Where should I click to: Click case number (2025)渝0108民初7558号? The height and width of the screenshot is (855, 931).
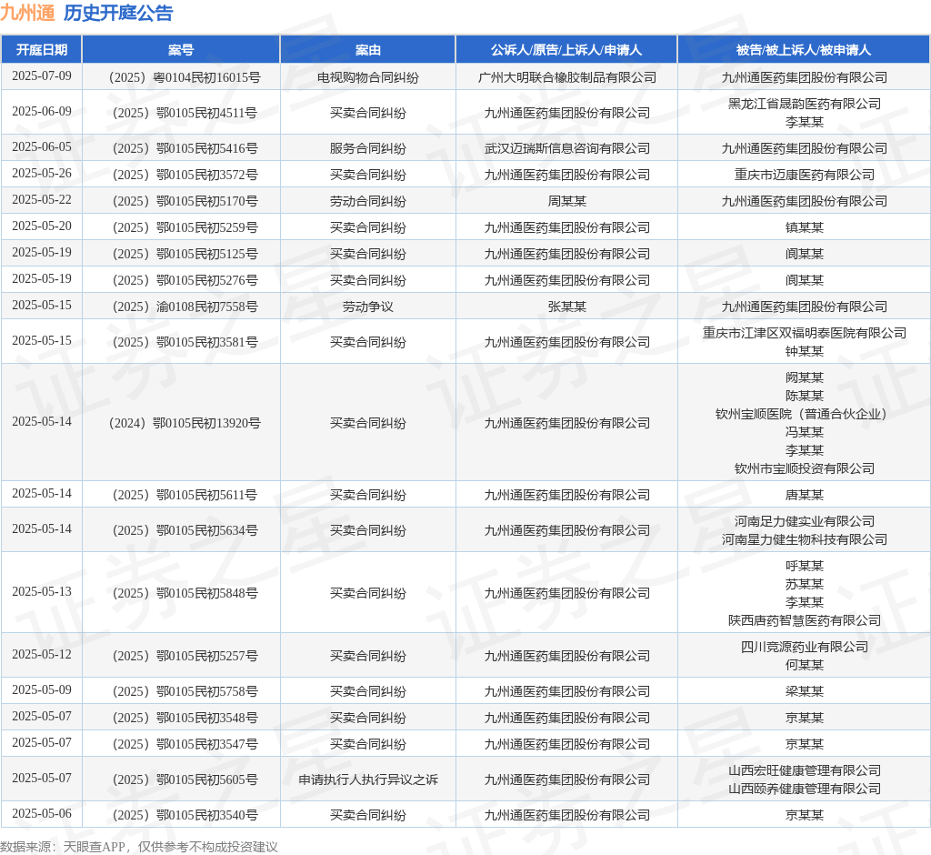pyautogui.click(x=181, y=307)
